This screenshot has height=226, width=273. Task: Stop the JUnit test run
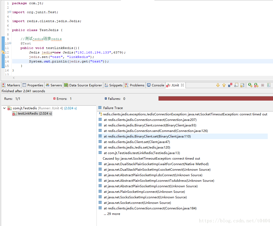(262, 85)
